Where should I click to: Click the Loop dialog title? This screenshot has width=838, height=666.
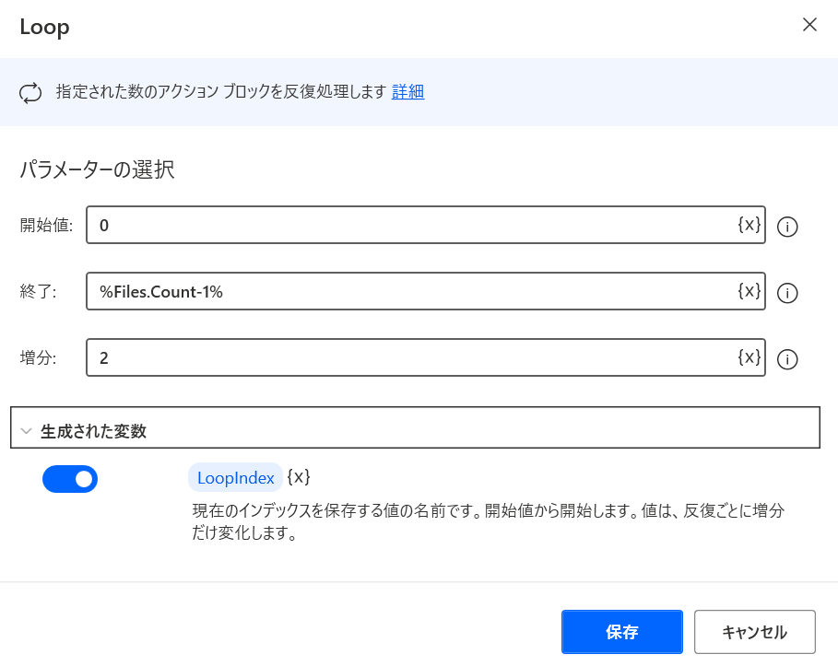coord(45,27)
